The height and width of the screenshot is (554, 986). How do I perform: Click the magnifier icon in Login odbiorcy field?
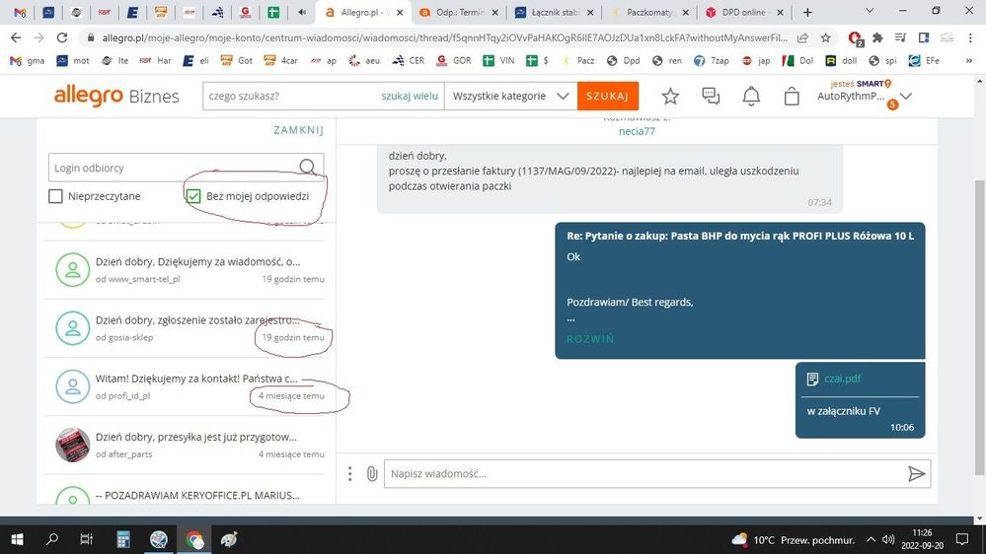(308, 167)
